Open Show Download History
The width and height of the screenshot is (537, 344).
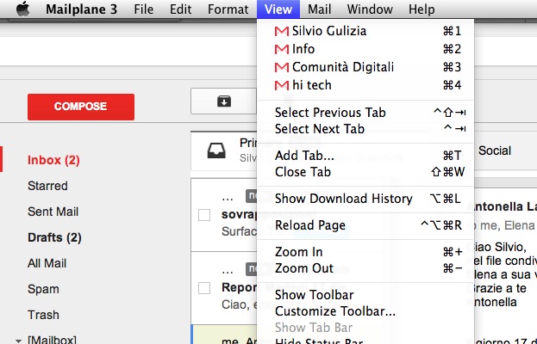tap(365, 199)
